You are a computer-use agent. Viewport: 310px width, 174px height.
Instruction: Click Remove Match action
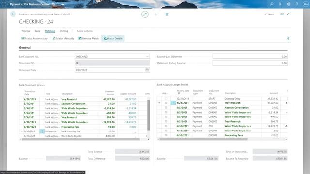[x=89, y=38]
